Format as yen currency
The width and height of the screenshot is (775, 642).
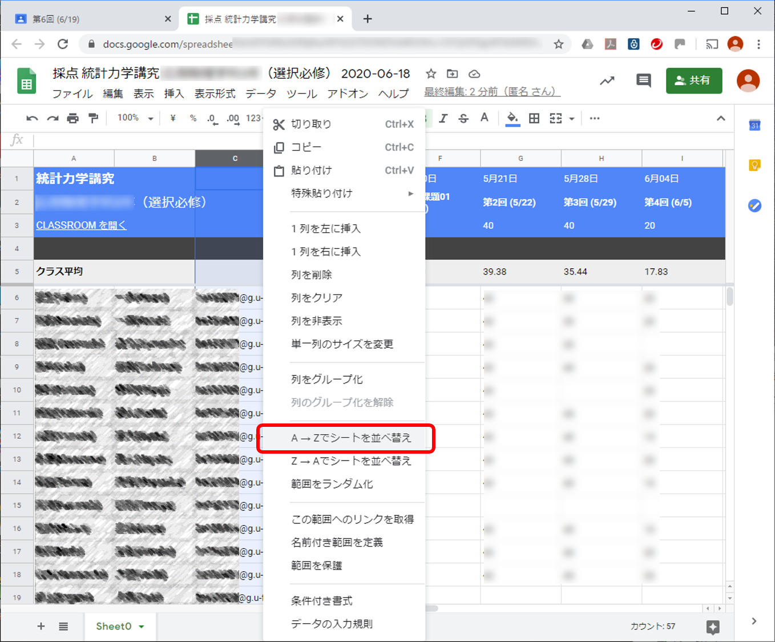click(x=172, y=118)
